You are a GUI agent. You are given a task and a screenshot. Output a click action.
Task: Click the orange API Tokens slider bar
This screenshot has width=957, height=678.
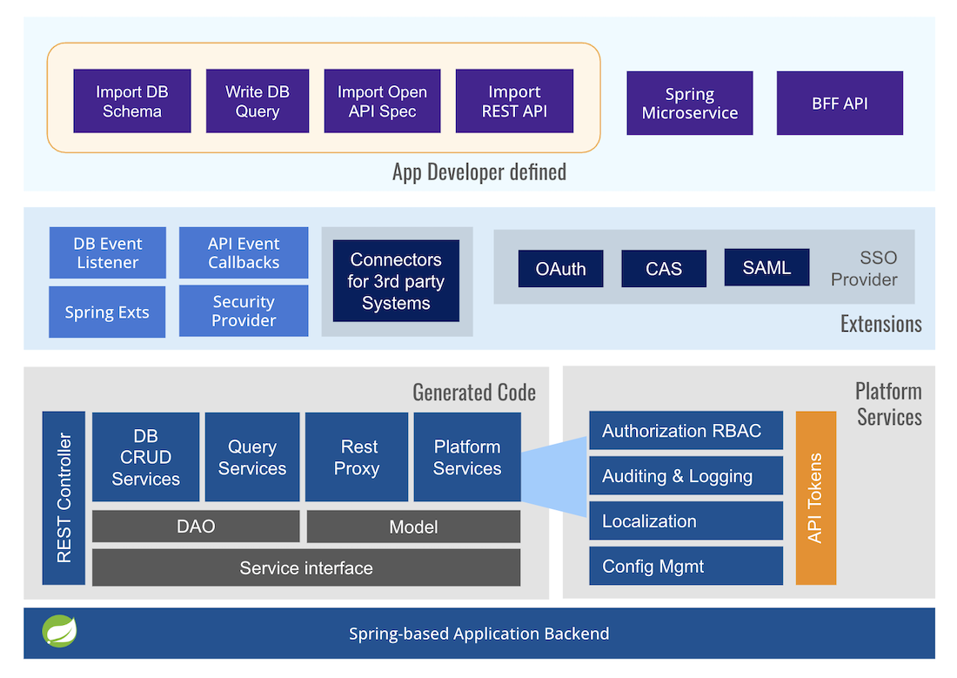tap(815, 497)
